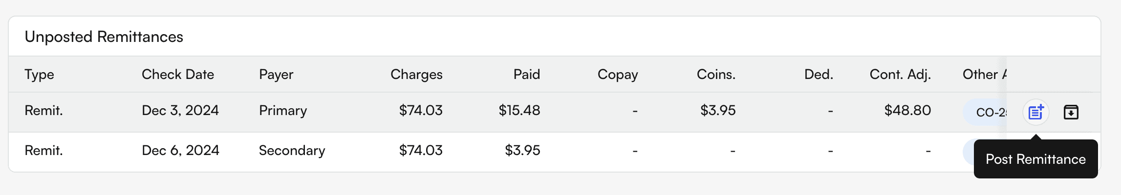
Task: Click the $15.48 paid amount
Action: [519, 111]
